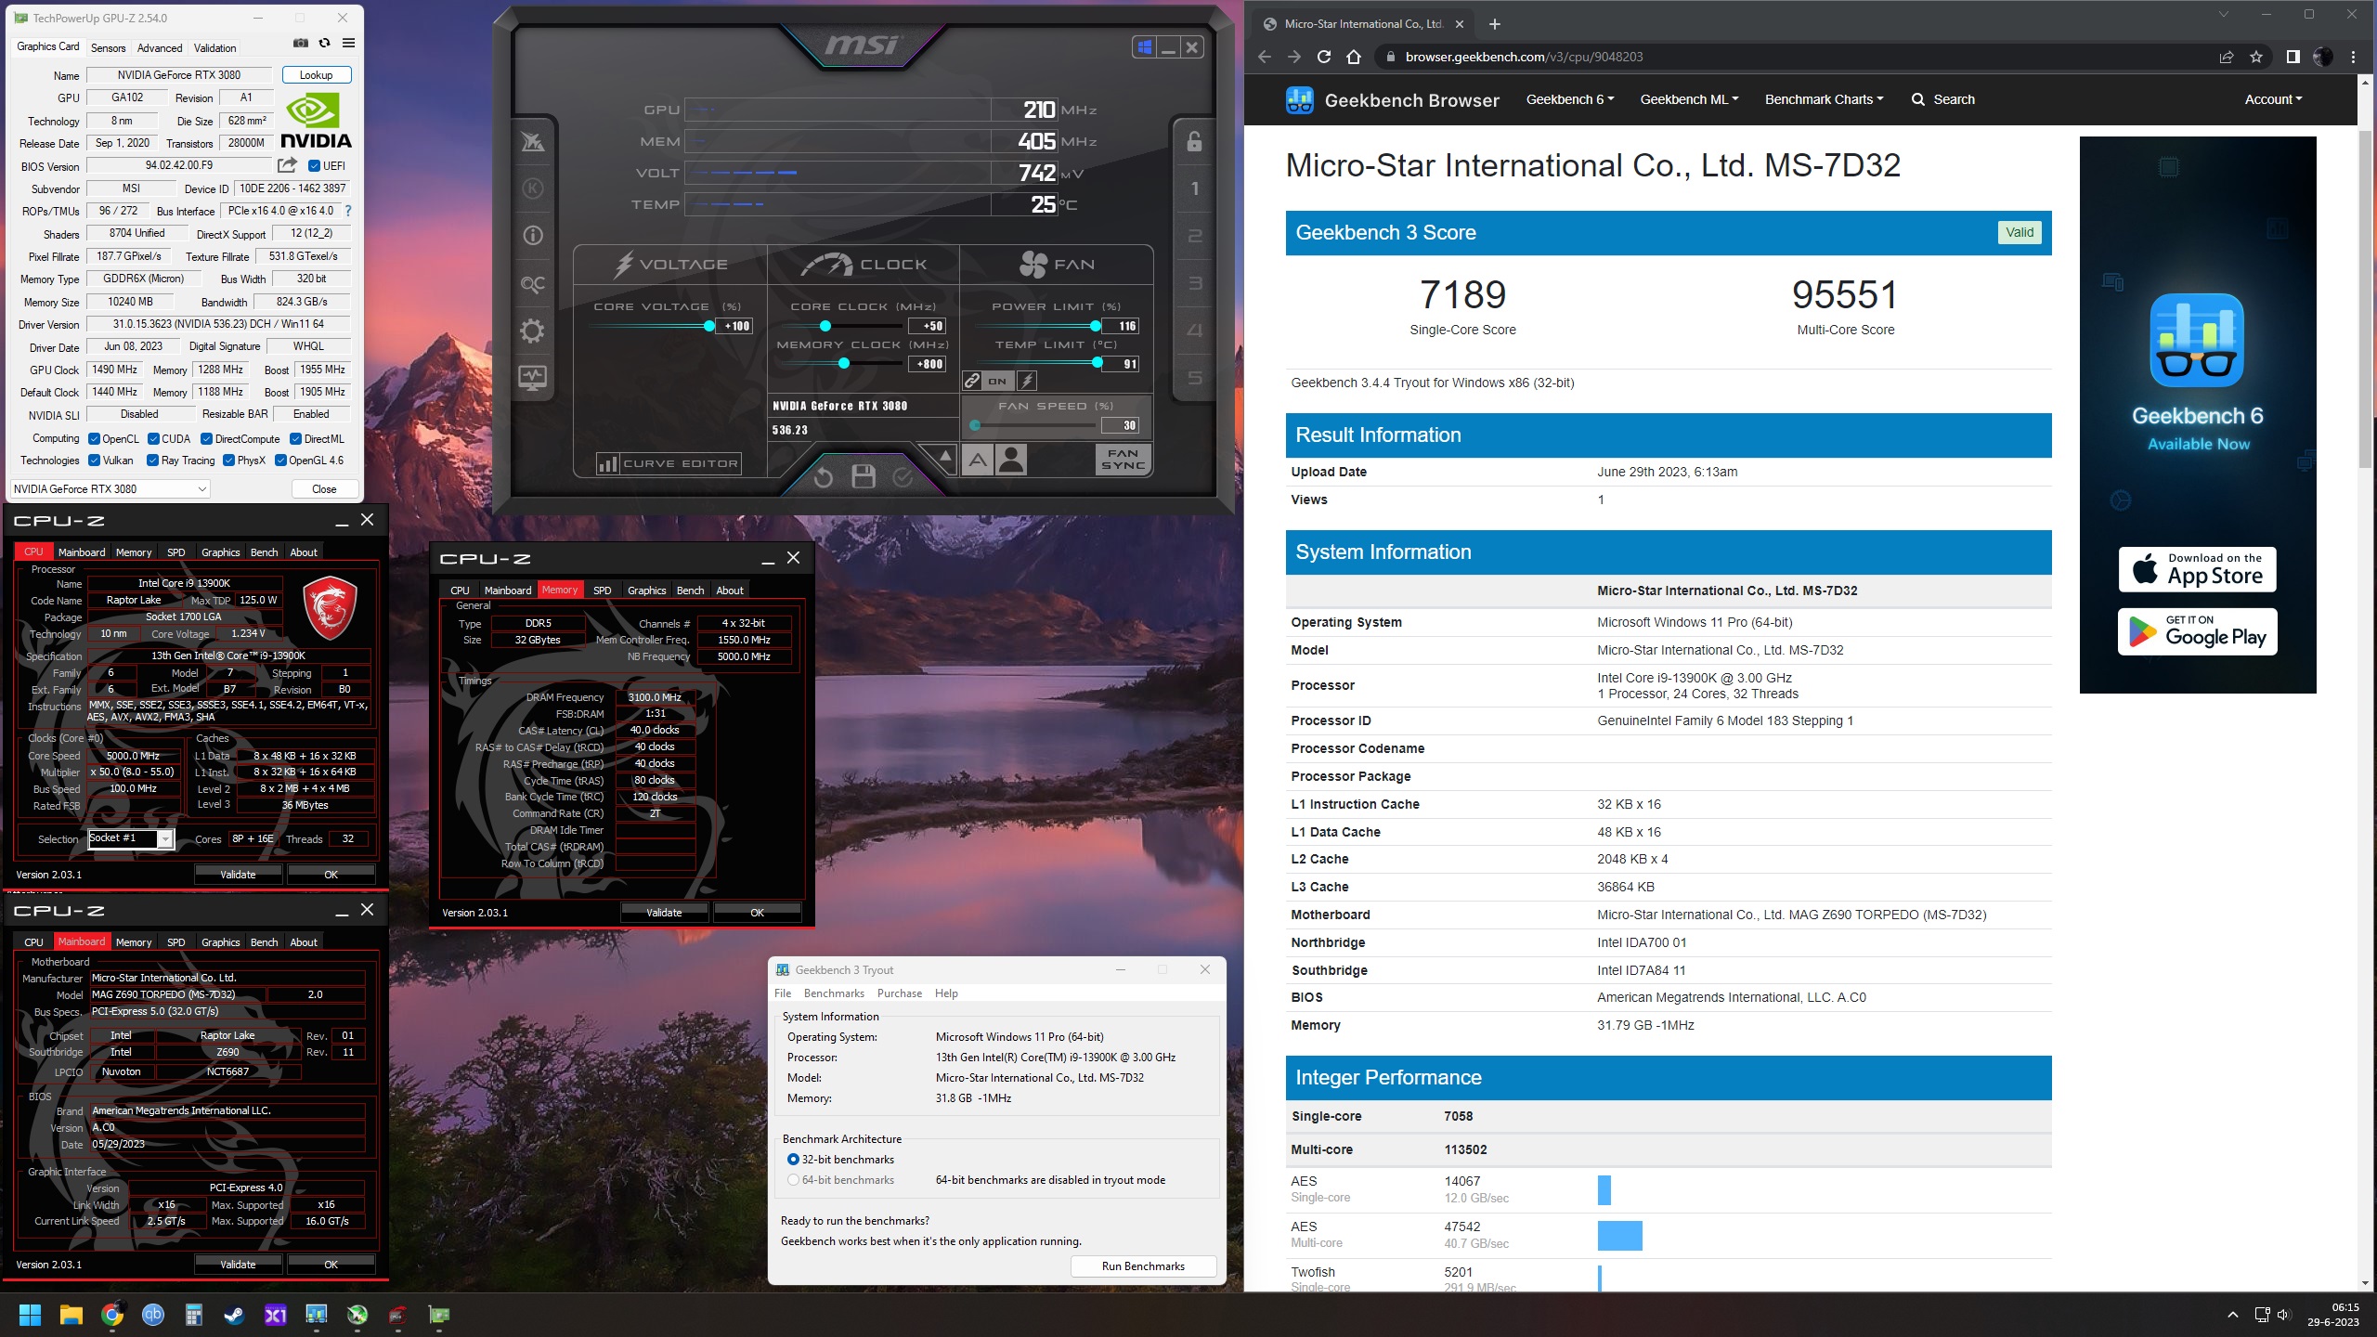Open qBittorrent from the taskbar

tap(153, 1315)
